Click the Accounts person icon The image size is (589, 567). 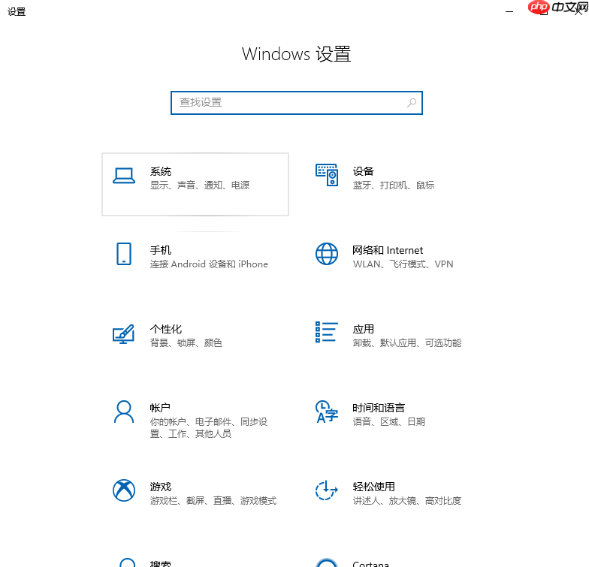123,412
